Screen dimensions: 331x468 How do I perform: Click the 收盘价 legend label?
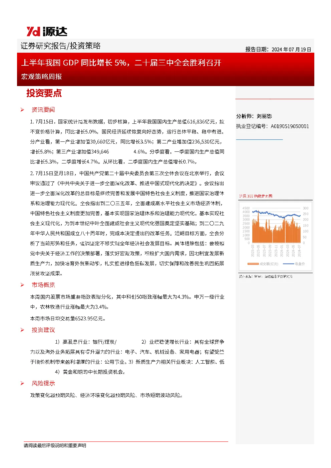[300, 264]
